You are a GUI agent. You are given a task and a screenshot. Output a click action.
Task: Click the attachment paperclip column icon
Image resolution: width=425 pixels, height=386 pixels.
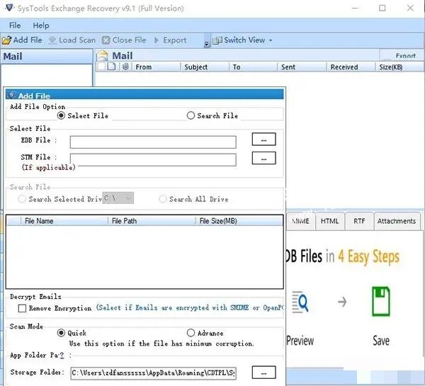click(x=125, y=67)
